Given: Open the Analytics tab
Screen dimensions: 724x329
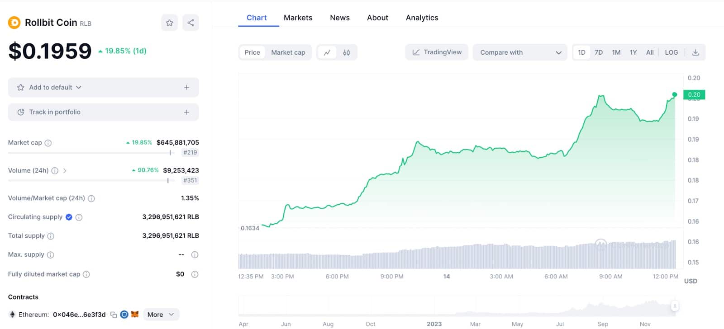Looking at the screenshot, I should point(422,18).
